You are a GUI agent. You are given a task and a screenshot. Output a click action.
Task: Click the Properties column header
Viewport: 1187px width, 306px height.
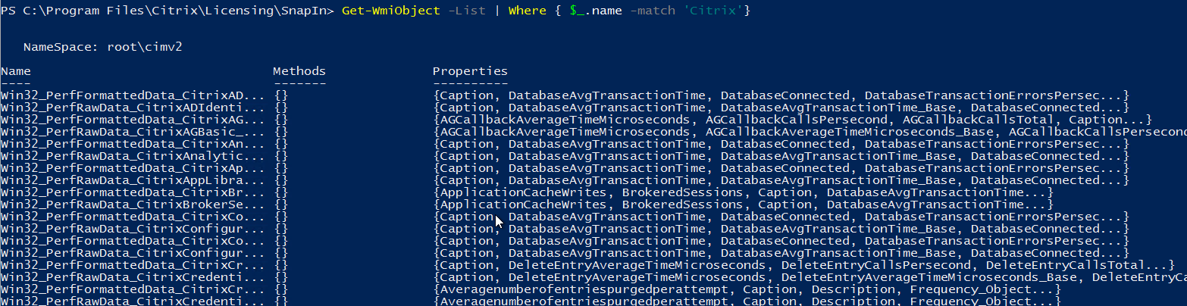point(470,71)
